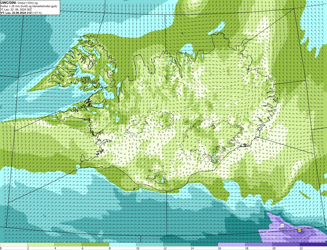Click the scale tick label 2

coord(28,248)
